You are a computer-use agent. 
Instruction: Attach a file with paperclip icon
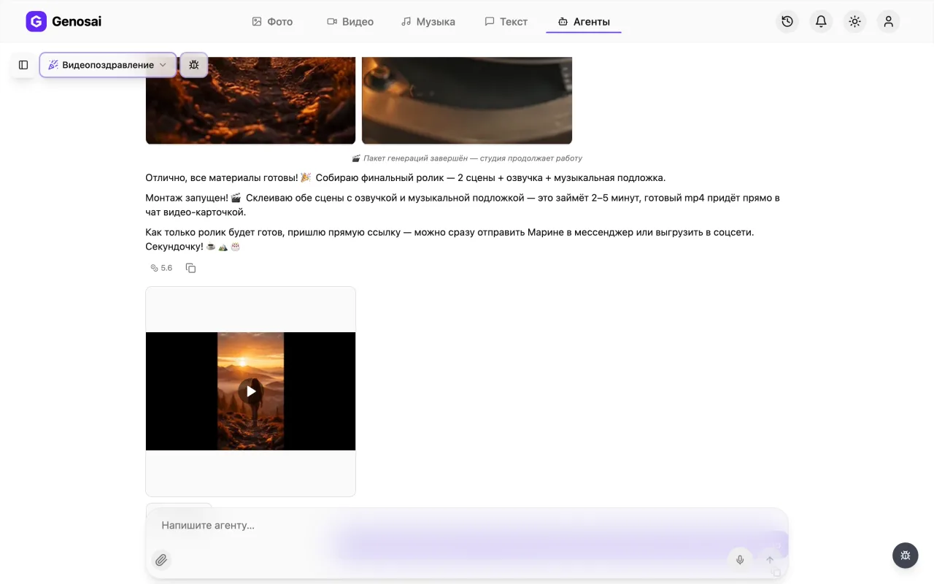pyautogui.click(x=161, y=560)
